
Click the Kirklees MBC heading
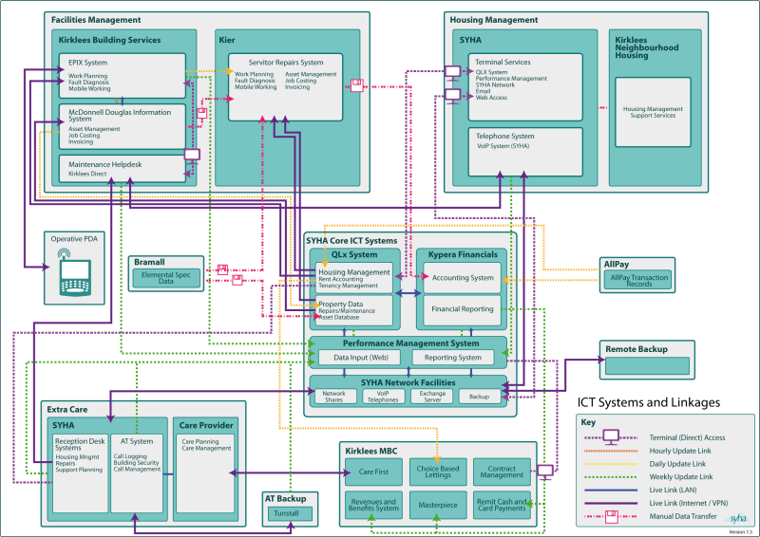coord(370,452)
